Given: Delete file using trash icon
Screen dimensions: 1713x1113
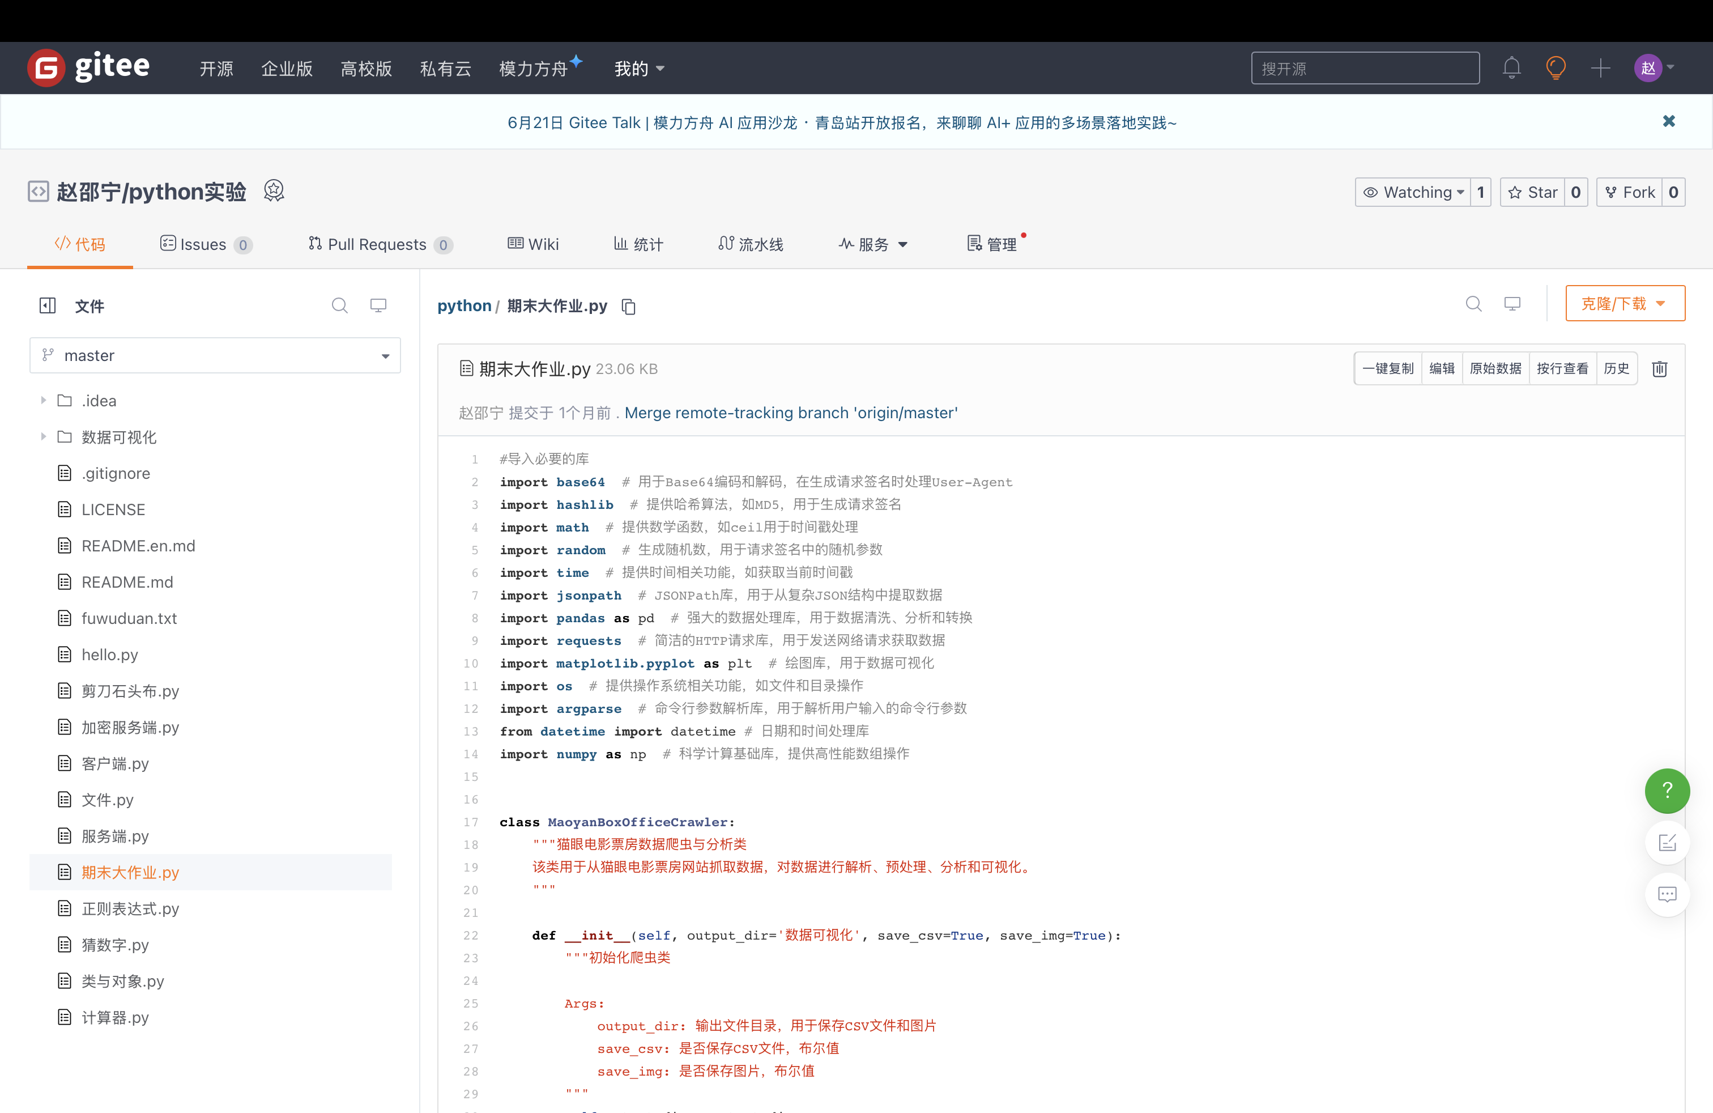Looking at the screenshot, I should 1659,369.
